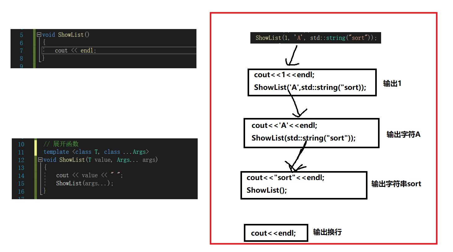Image resolution: width=453 pixels, height=252 pixels.
Task: Click line number 10 in the gutter
Action: pyautogui.click(x=21, y=144)
